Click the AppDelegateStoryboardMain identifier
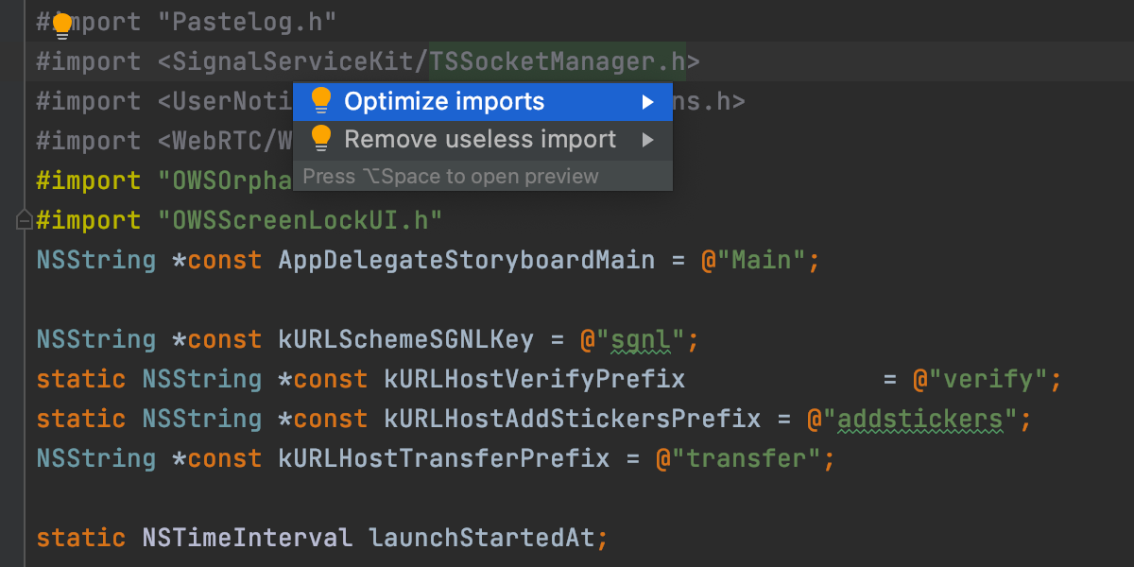This screenshot has height=567, width=1134. [x=466, y=260]
